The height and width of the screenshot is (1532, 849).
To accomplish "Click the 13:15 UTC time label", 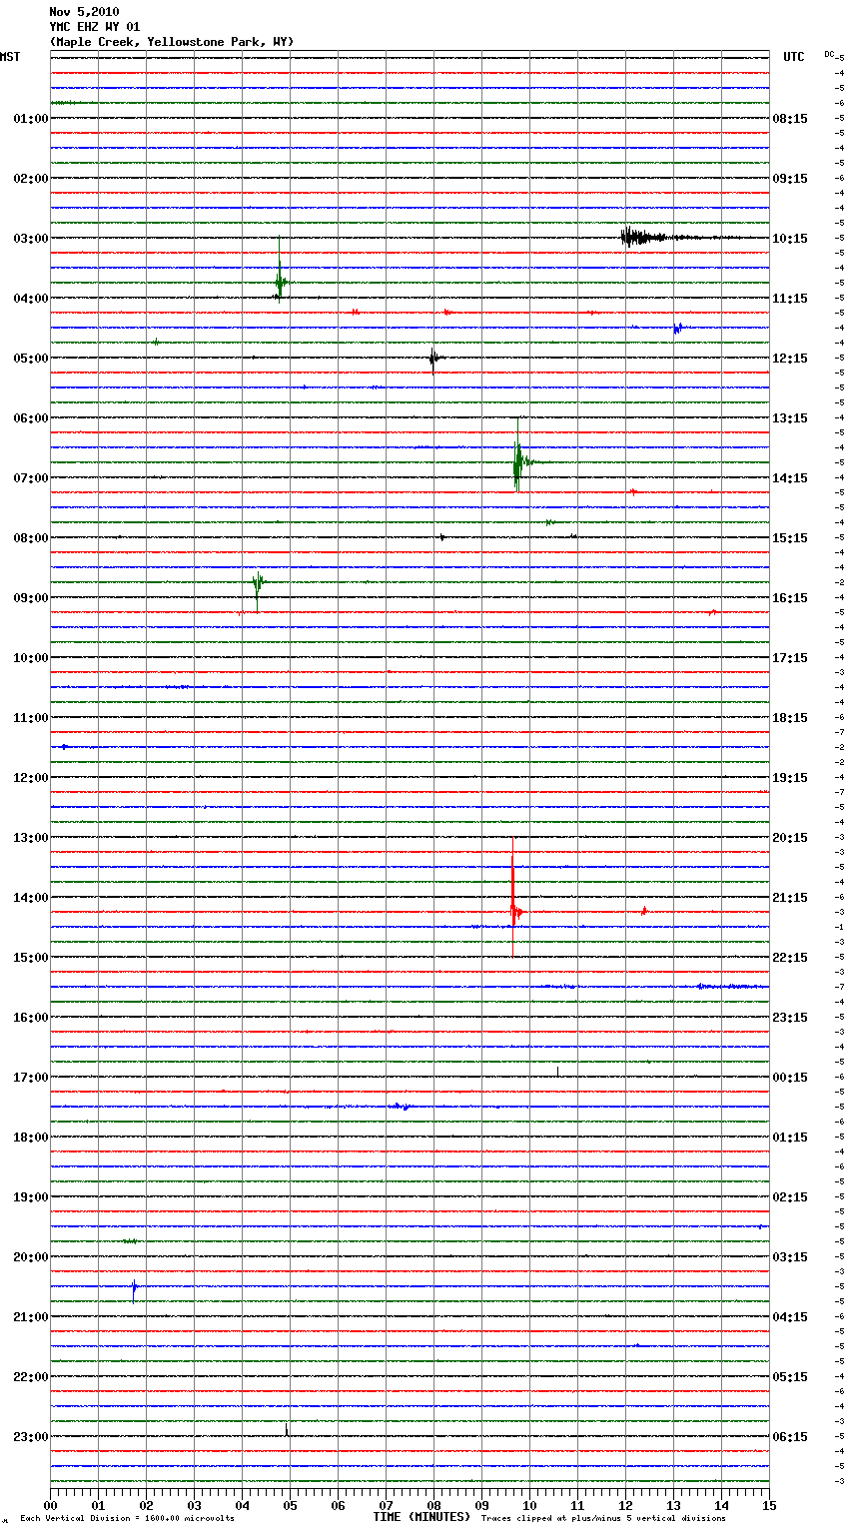I will point(790,417).
